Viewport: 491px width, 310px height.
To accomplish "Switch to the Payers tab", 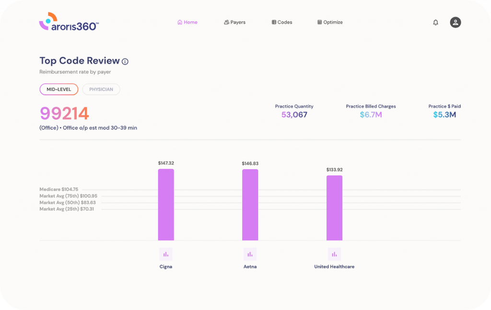I will click(x=234, y=22).
